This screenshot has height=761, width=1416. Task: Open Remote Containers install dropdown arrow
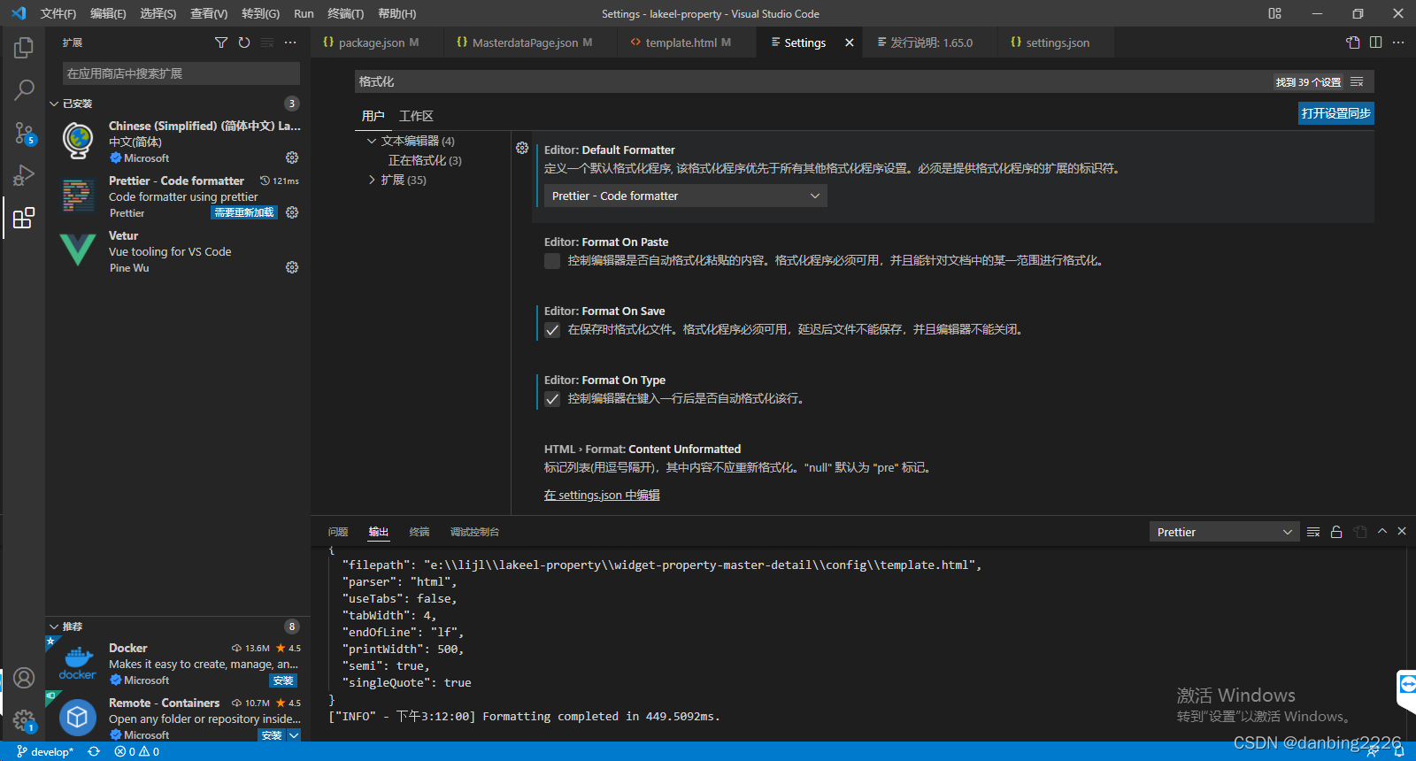294,735
